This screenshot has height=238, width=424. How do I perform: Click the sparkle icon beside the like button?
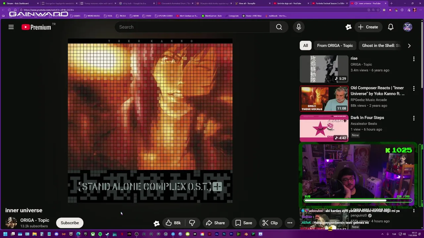point(156,223)
